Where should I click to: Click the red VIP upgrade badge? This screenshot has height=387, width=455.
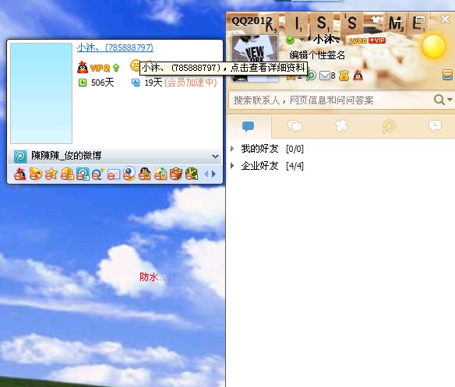coord(377,40)
